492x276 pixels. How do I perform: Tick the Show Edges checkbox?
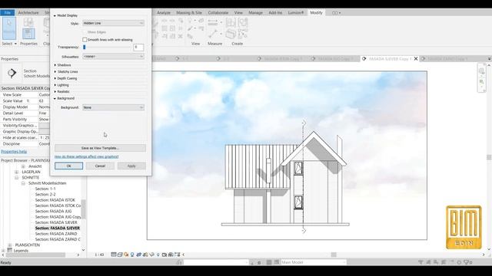(x=85, y=32)
